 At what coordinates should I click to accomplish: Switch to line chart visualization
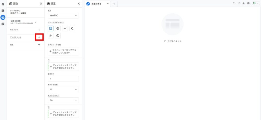point(65,28)
